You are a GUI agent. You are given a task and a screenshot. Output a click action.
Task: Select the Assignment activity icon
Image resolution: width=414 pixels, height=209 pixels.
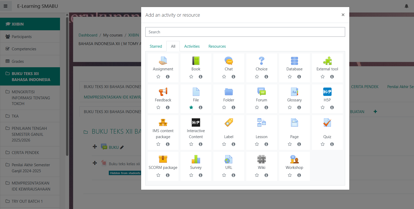[x=163, y=61]
